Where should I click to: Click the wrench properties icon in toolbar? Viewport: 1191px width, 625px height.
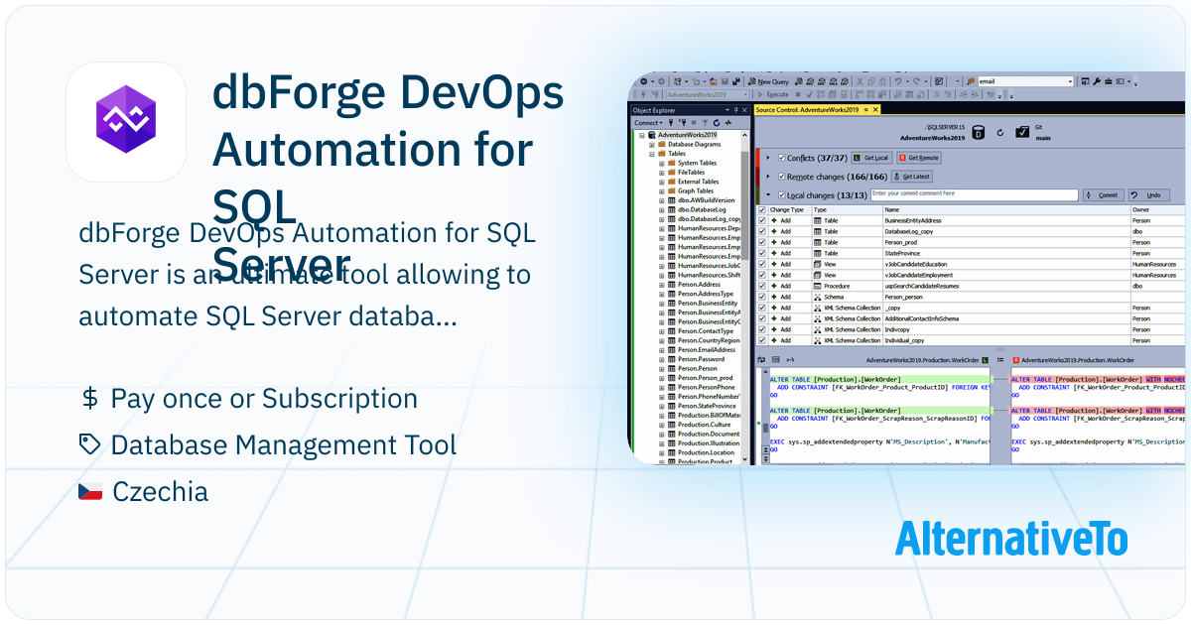point(1097,81)
